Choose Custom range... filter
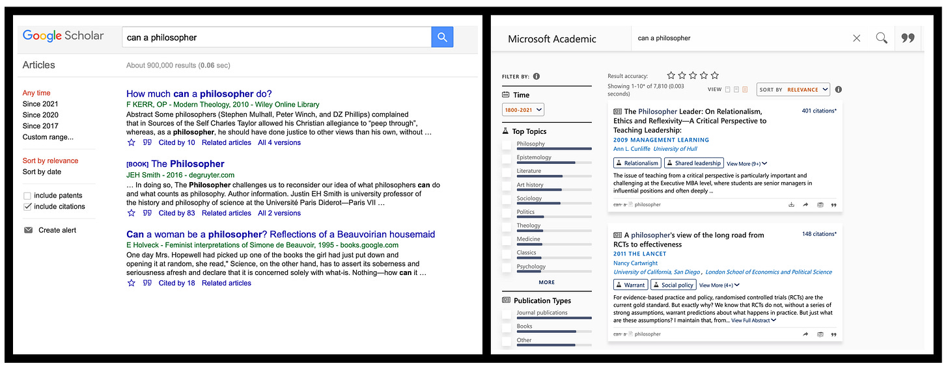The height and width of the screenshot is (368, 948). (48, 137)
